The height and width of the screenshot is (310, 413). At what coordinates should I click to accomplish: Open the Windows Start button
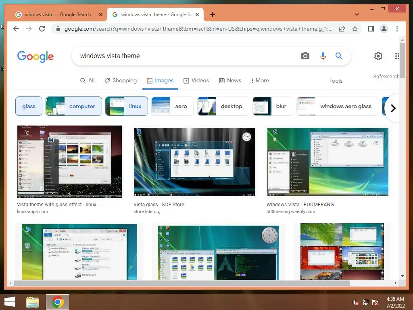click(x=10, y=302)
